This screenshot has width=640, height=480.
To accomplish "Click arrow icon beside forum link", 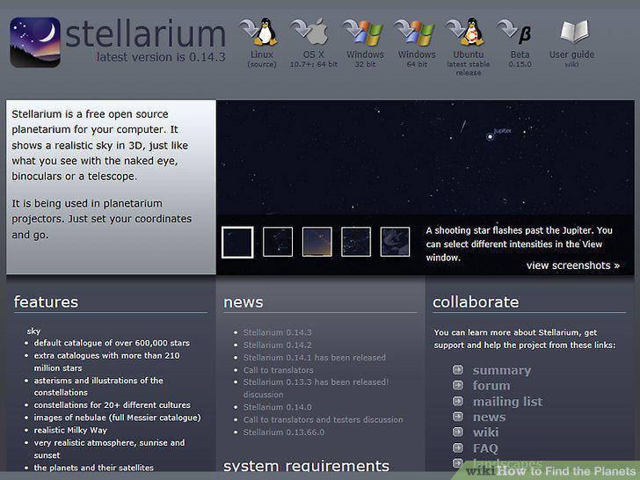I will pyautogui.click(x=458, y=385).
